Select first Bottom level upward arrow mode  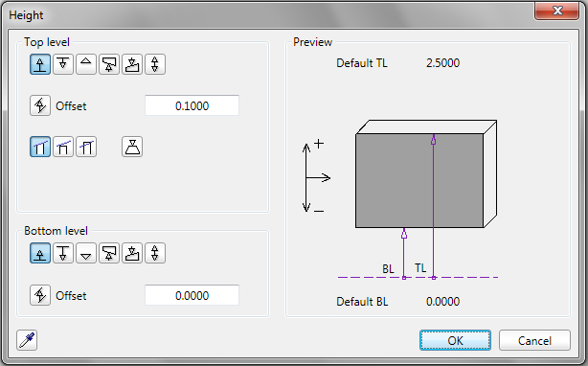(40, 253)
